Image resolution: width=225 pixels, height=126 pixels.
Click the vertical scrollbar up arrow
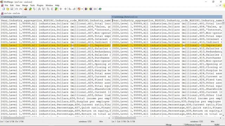(223, 20)
